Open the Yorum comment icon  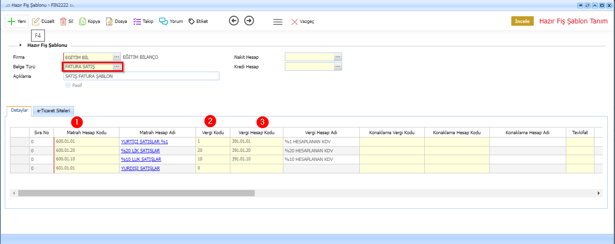[163, 21]
